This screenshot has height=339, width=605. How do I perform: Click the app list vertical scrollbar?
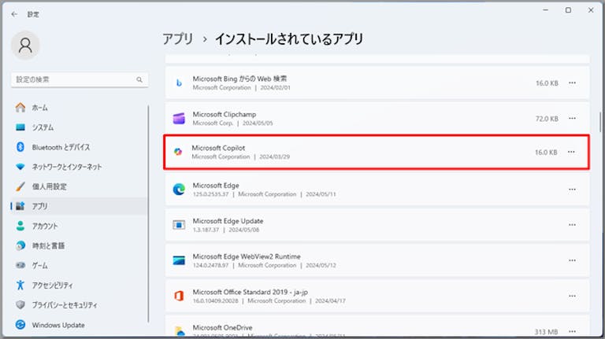(x=600, y=122)
